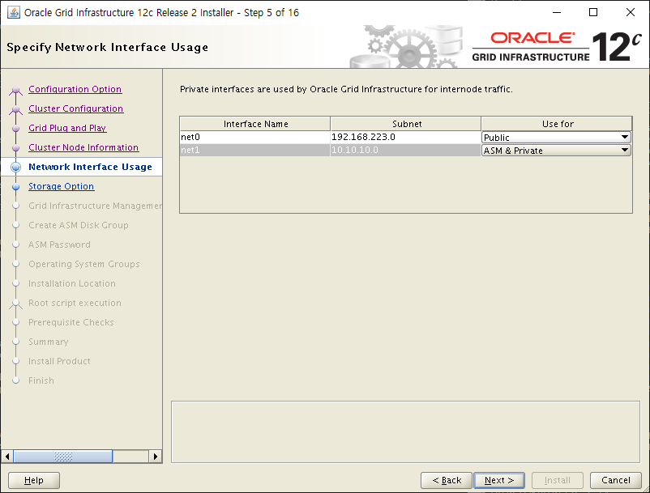Click the Network Interface Usage current step marker
The height and width of the screenshot is (493, 650).
[15, 167]
